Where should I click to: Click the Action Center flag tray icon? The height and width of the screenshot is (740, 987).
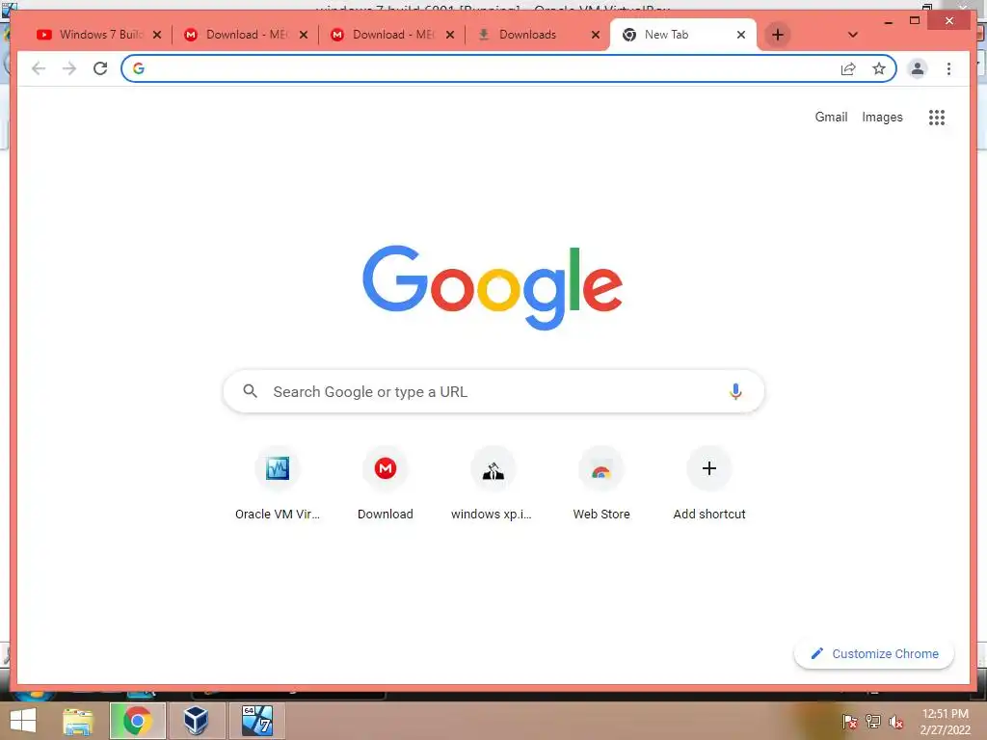849,722
